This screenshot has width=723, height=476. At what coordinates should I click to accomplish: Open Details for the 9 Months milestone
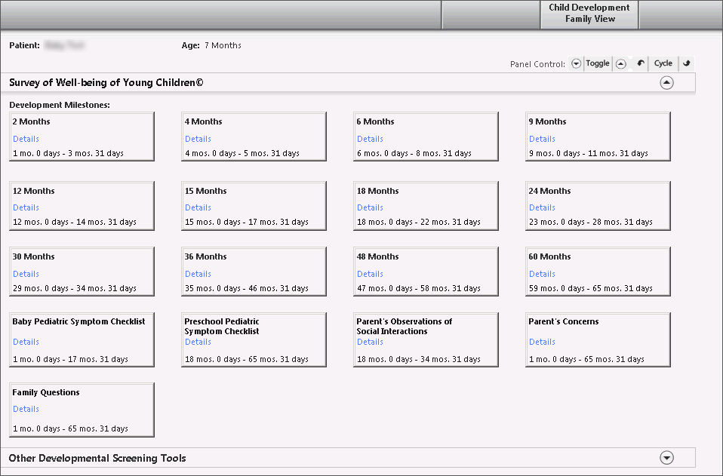(x=542, y=139)
